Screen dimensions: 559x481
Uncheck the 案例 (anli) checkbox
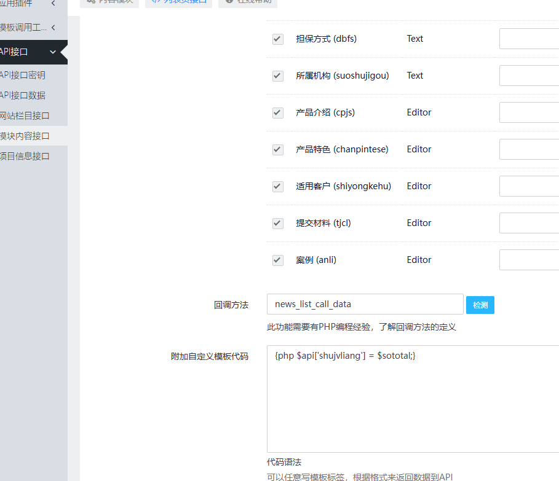(278, 260)
